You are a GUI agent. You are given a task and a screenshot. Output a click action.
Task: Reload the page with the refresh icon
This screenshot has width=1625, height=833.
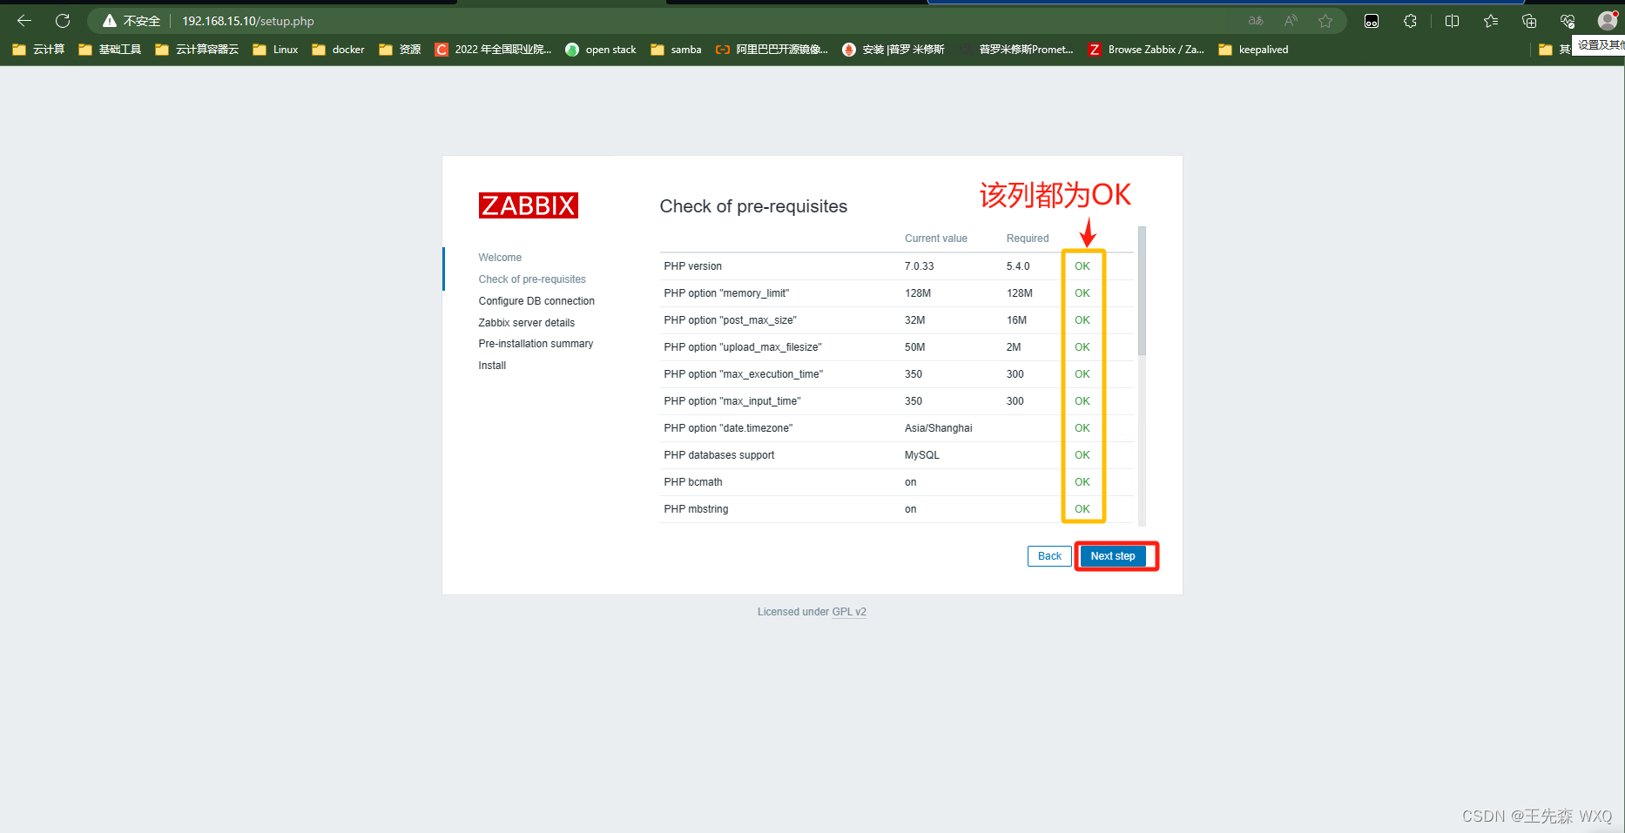coord(63,21)
